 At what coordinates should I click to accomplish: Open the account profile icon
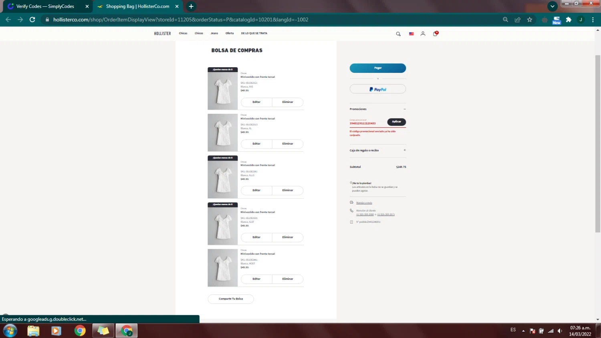pos(423,34)
